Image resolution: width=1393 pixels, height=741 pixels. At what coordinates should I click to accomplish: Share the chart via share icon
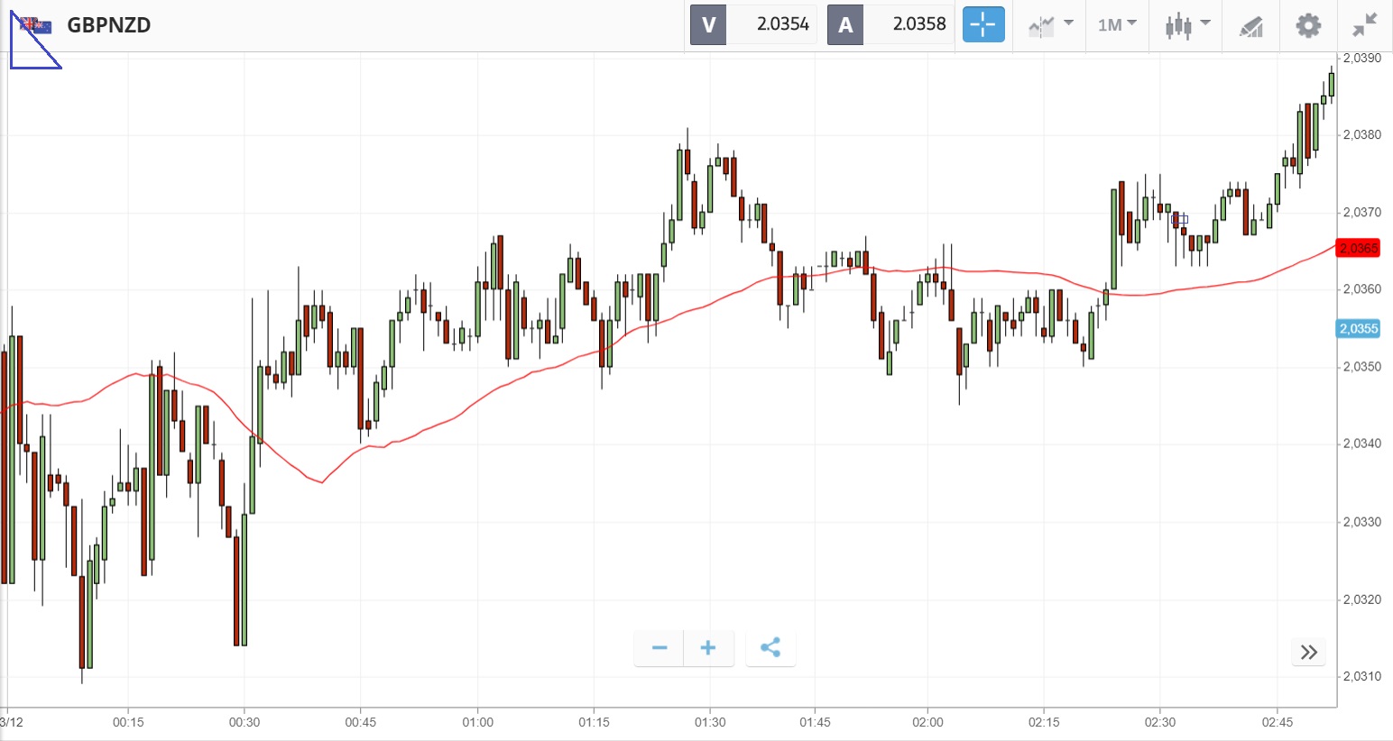coord(770,648)
